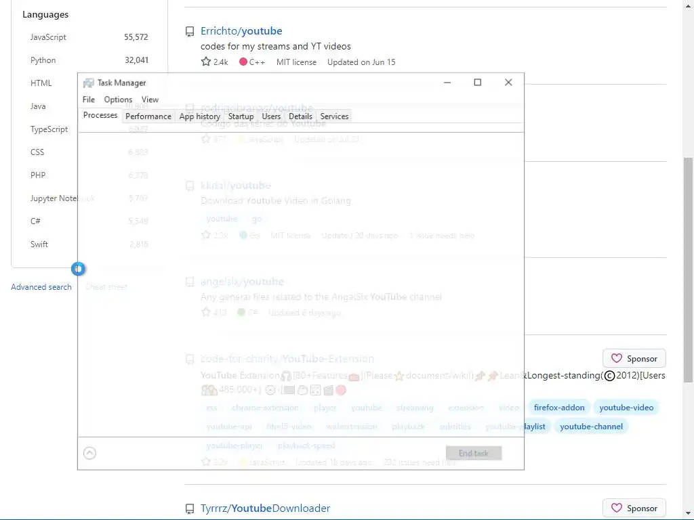Close the Task Manager window
Image resolution: width=694 pixels, height=520 pixels.
point(508,82)
